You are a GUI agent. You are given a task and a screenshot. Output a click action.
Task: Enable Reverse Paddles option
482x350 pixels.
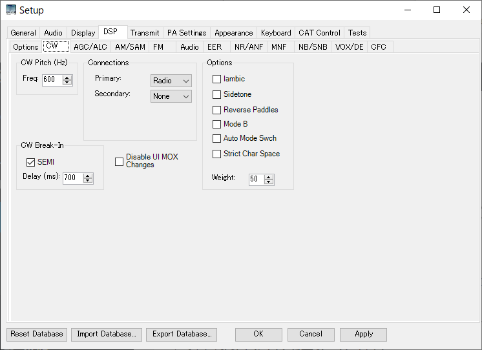(217, 110)
